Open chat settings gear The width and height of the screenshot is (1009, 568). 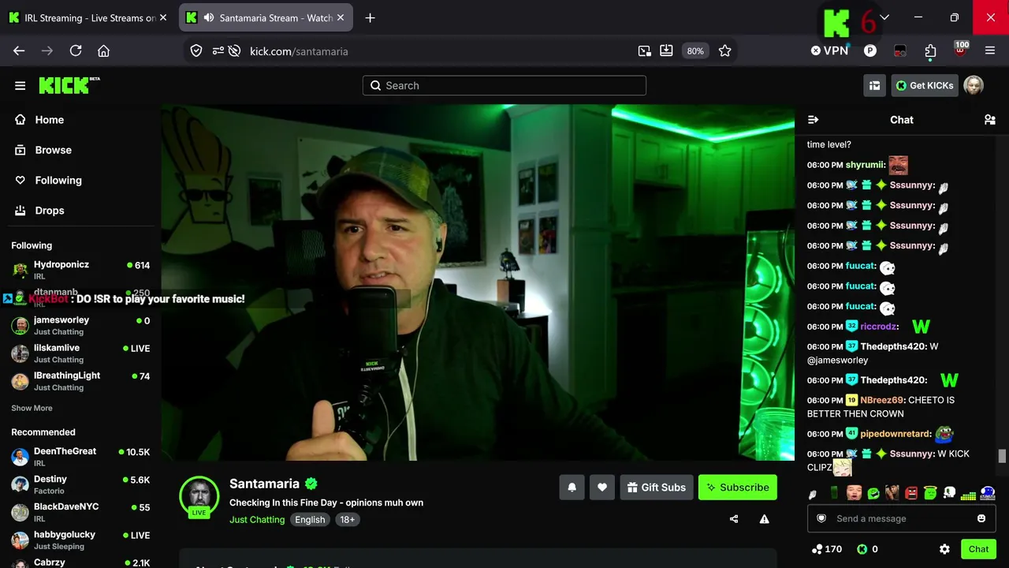[x=944, y=549]
